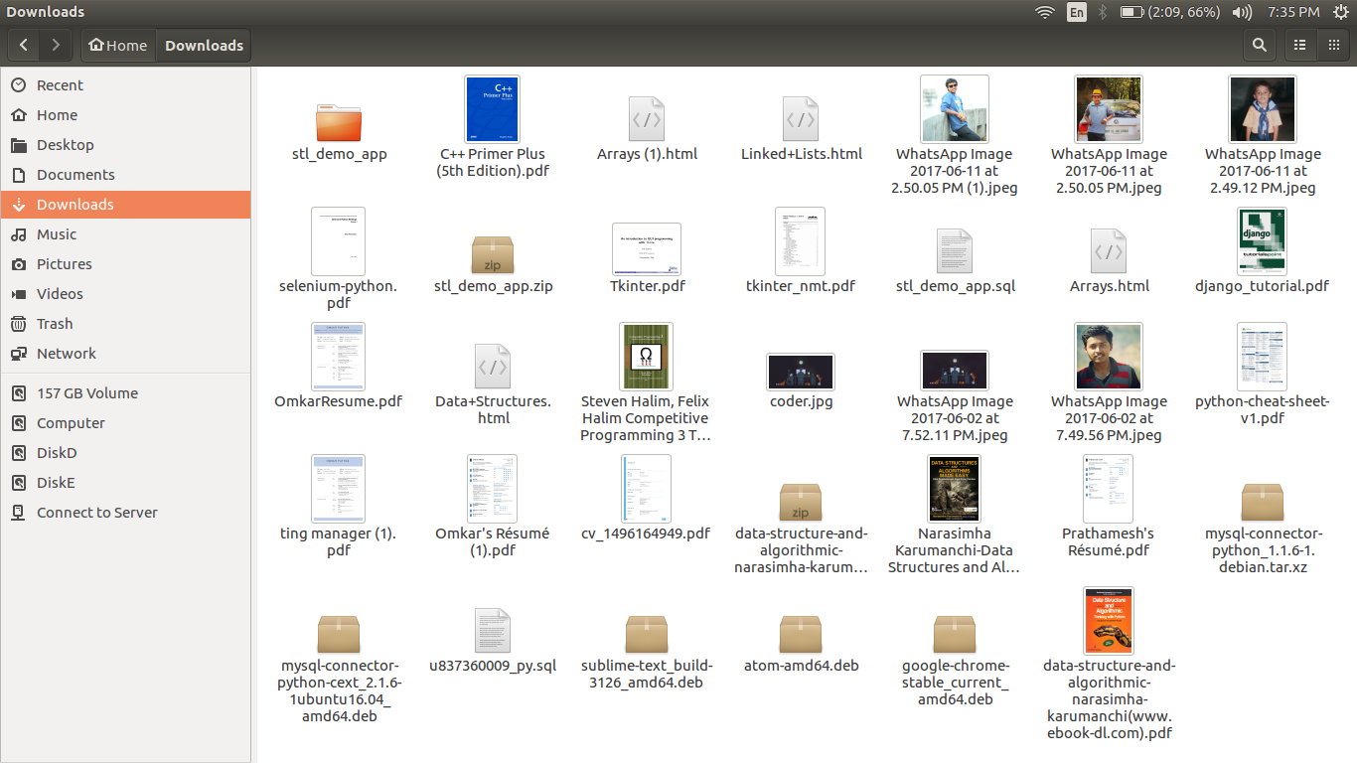Open Recent in the sidebar
1357x763 pixels.
click(125, 85)
